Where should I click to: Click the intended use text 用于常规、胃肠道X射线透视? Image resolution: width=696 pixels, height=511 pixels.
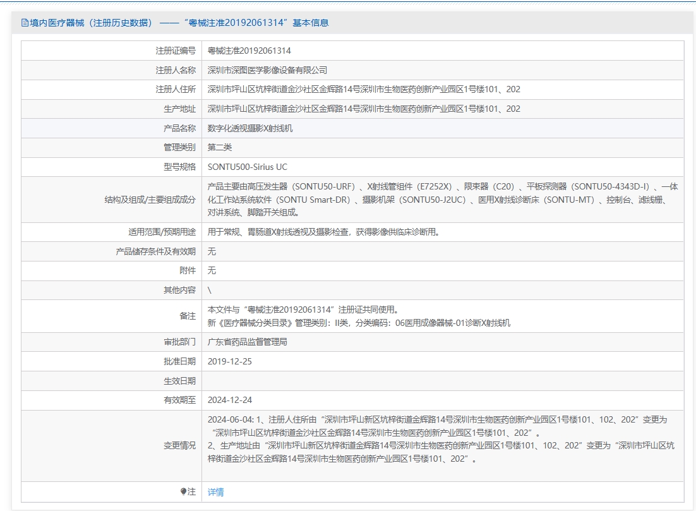pyautogui.click(x=323, y=232)
